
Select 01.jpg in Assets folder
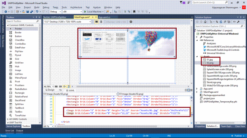(209, 60)
